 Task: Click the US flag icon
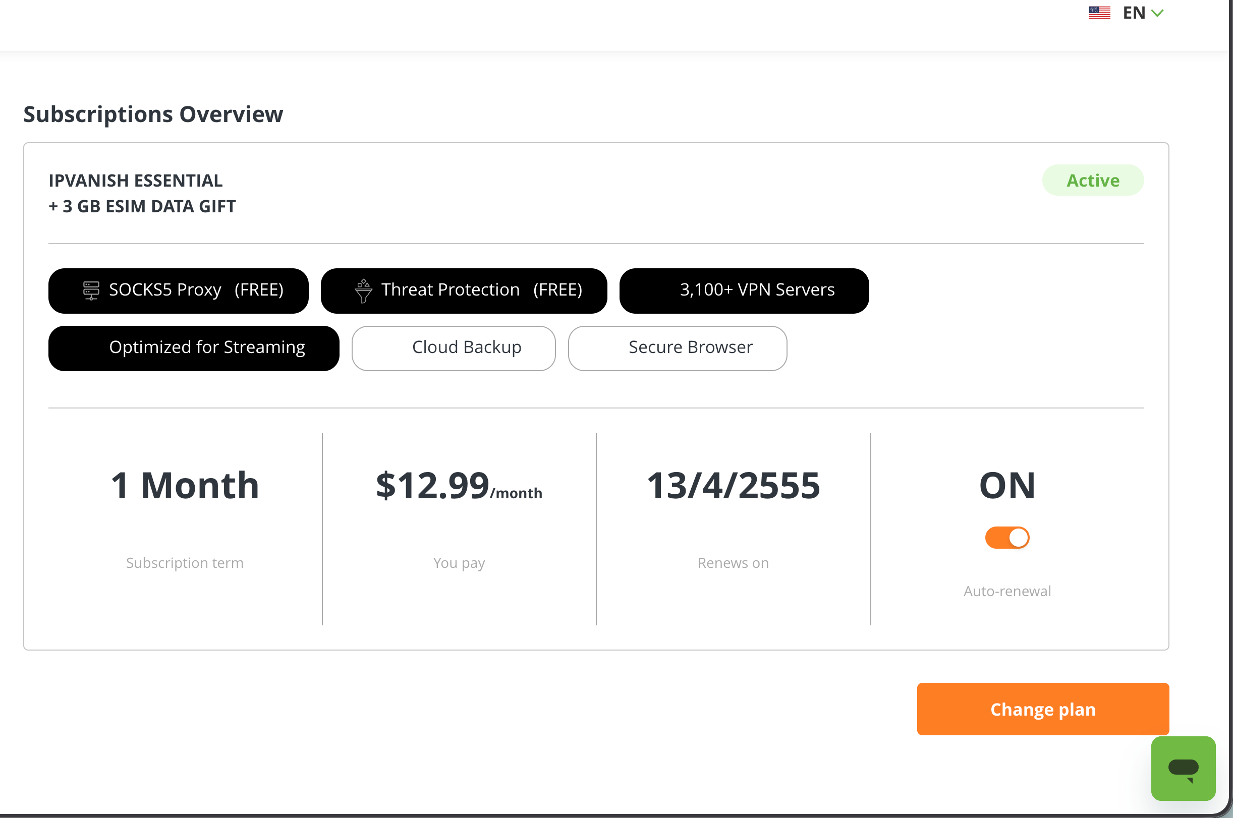click(x=1099, y=13)
